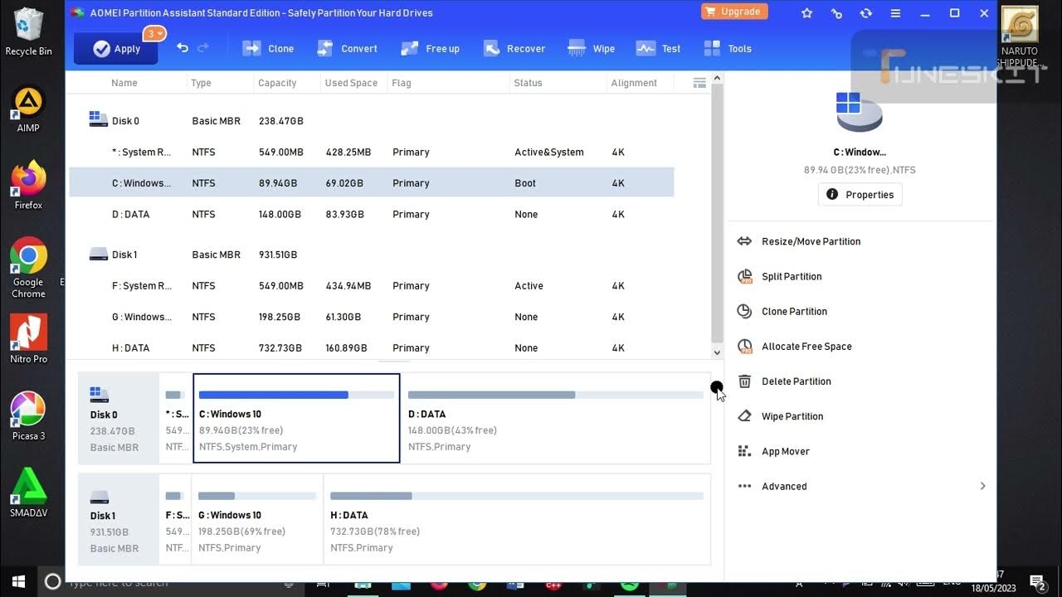Select the H: DATA partition row
This screenshot has height=597, width=1062.
[x=371, y=348]
